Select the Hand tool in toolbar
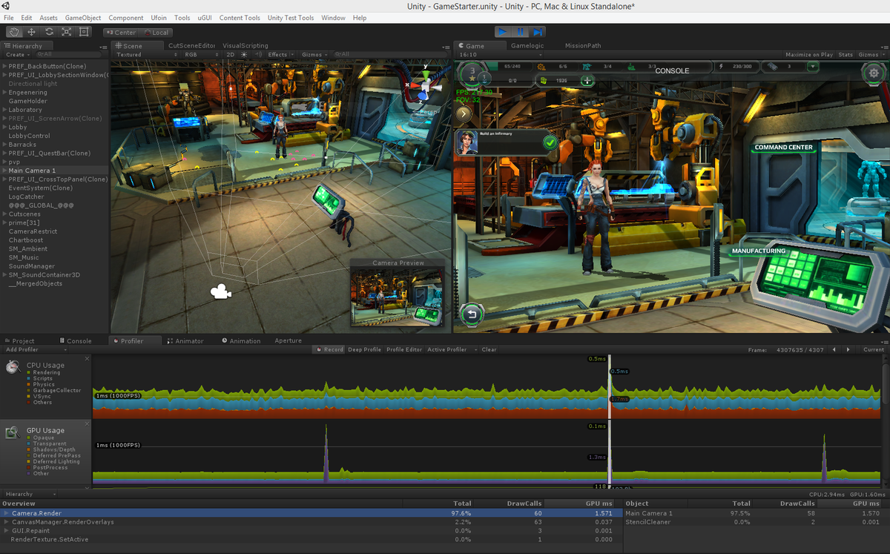The width and height of the screenshot is (890, 554). pos(14,32)
